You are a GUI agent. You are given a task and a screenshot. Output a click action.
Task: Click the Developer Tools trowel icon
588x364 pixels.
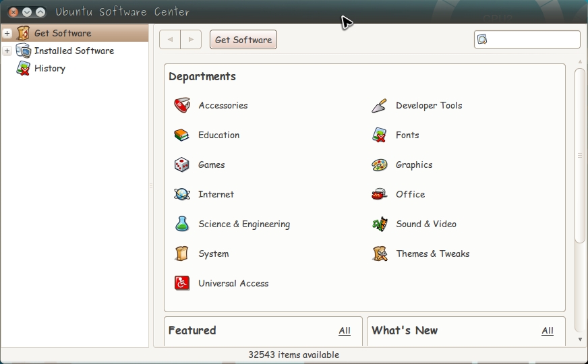[380, 106]
